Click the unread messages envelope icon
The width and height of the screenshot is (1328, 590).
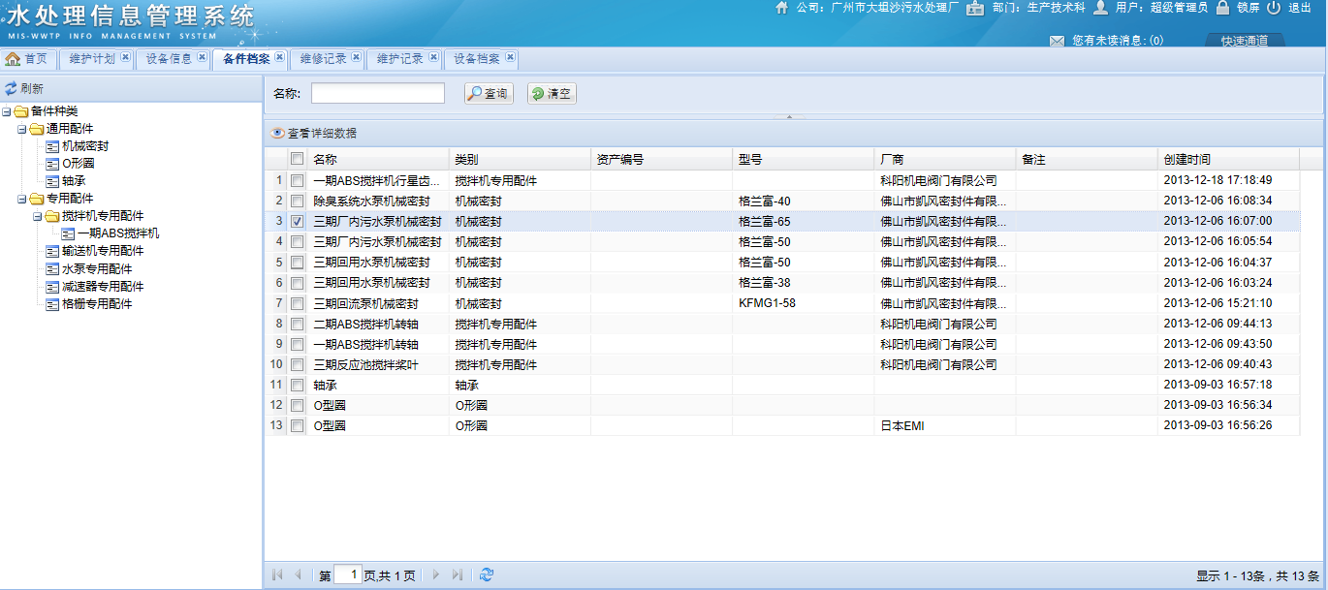click(x=1057, y=41)
